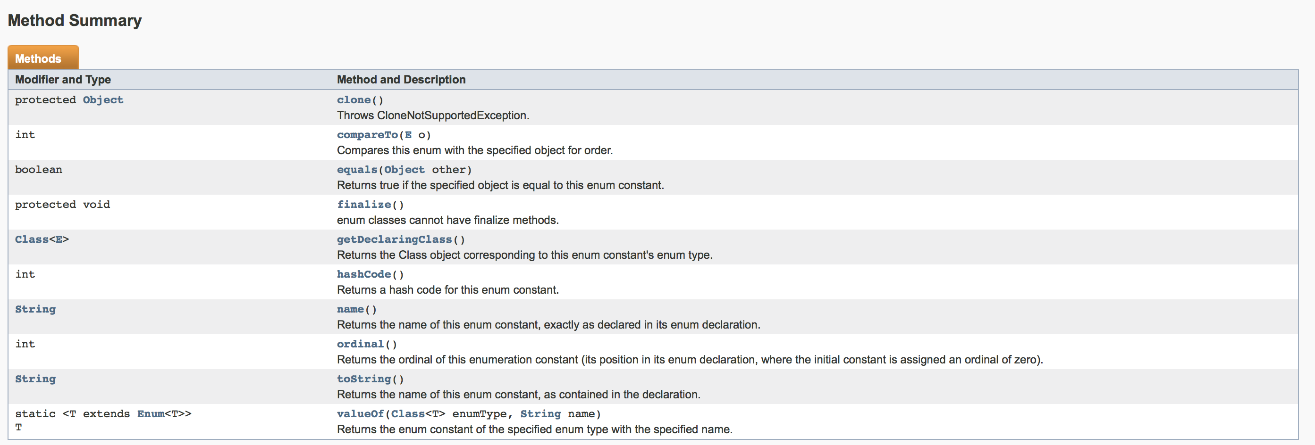
Task: Click String return type in toString row
Action: 35,379
